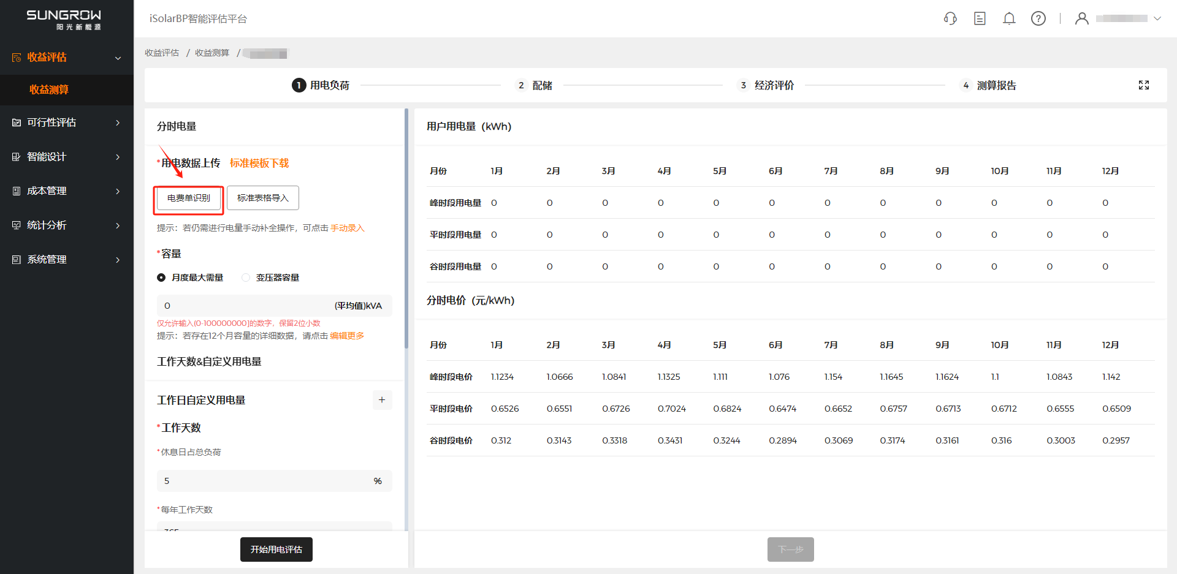Image resolution: width=1177 pixels, height=574 pixels.
Task: Click the help question mark icon
Action: pos(1038,18)
